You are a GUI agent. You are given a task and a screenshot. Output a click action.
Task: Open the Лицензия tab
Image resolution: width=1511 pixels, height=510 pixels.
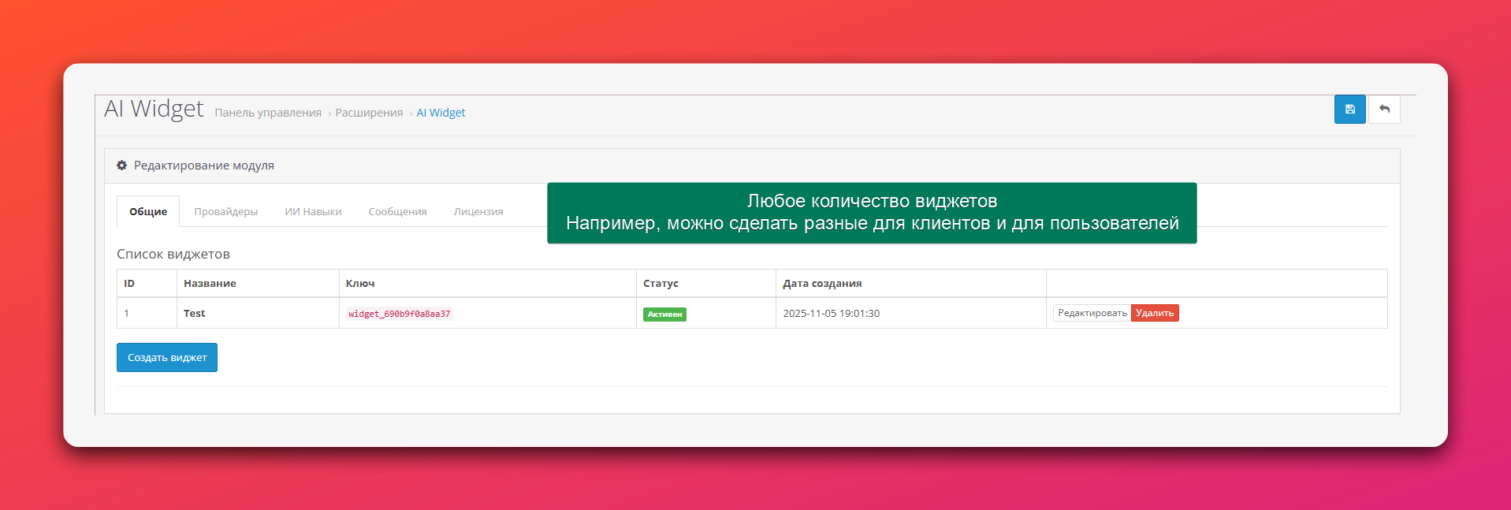tap(478, 211)
